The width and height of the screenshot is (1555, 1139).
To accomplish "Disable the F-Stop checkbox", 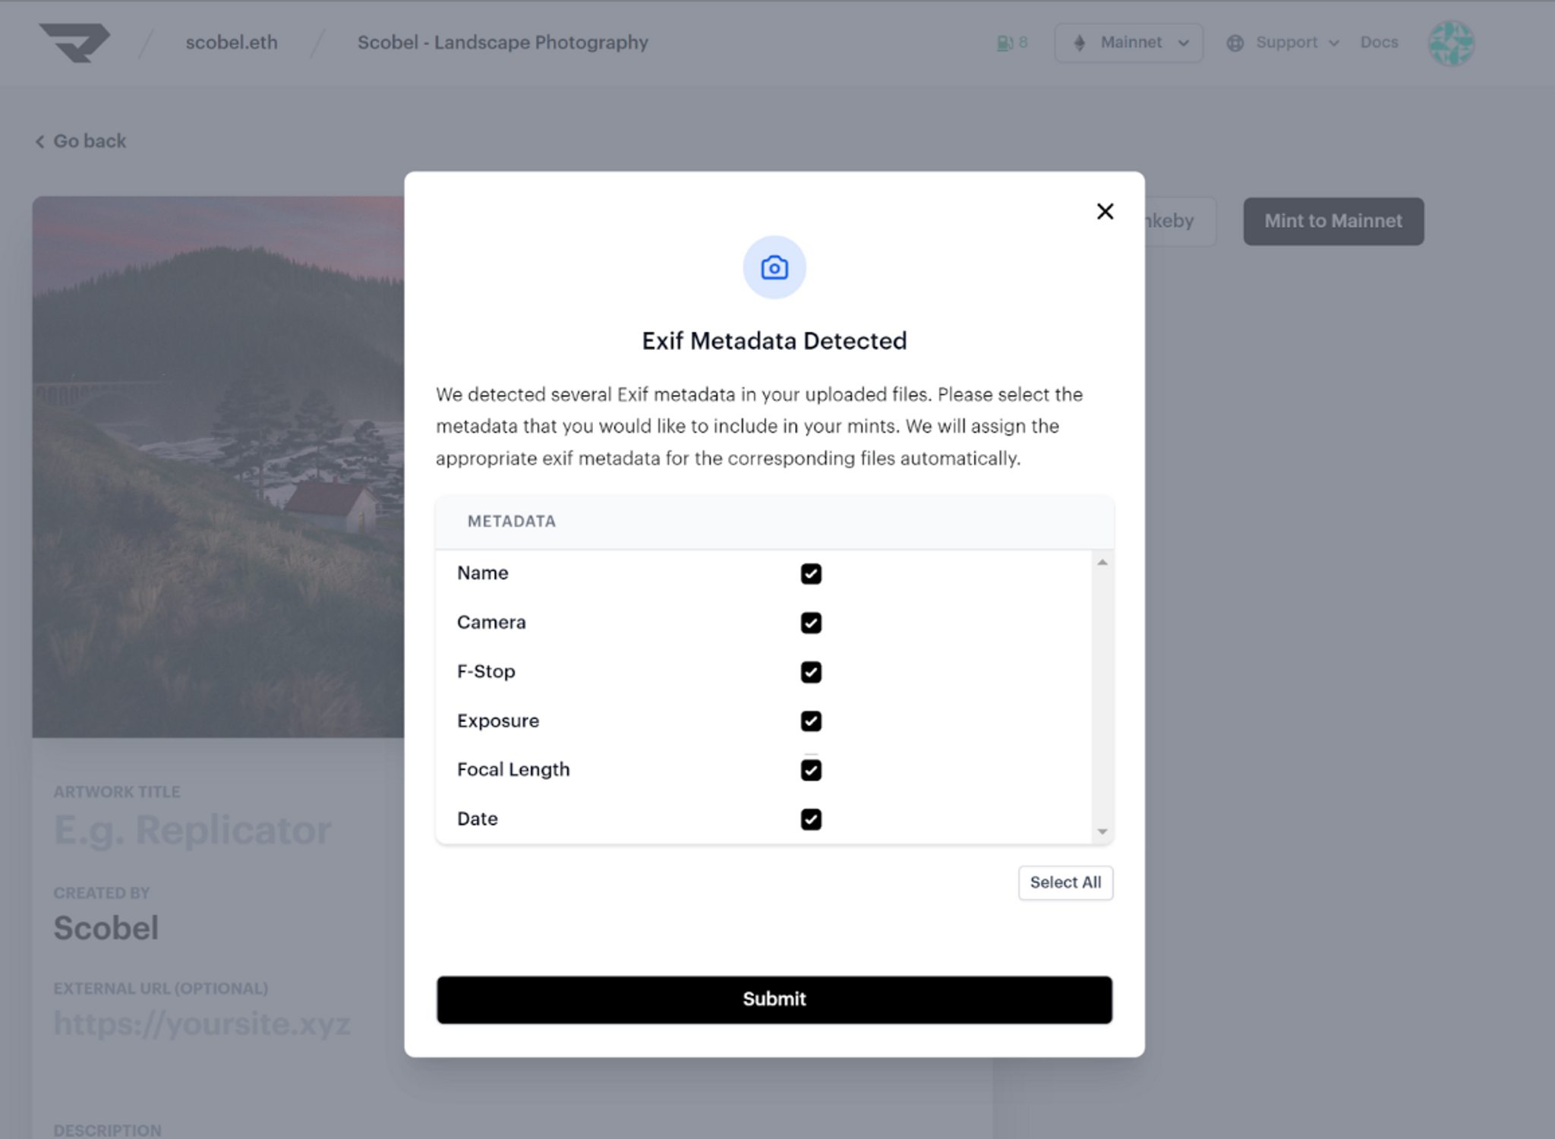I will click(810, 672).
